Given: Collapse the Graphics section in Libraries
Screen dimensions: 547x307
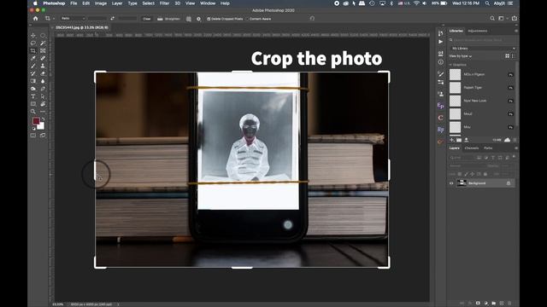Looking at the screenshot, I should click(450, 65).
